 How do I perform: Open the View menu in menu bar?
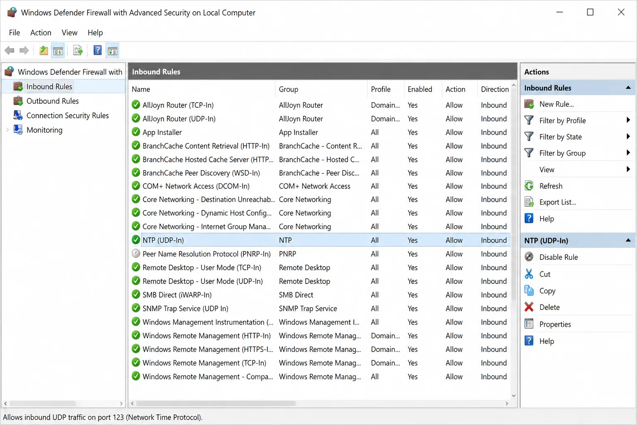click(69, 32)
